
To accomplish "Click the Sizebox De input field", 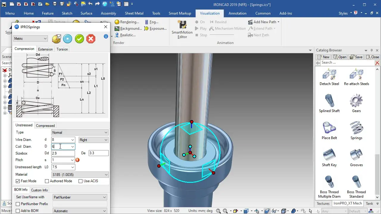I will 99,153.
